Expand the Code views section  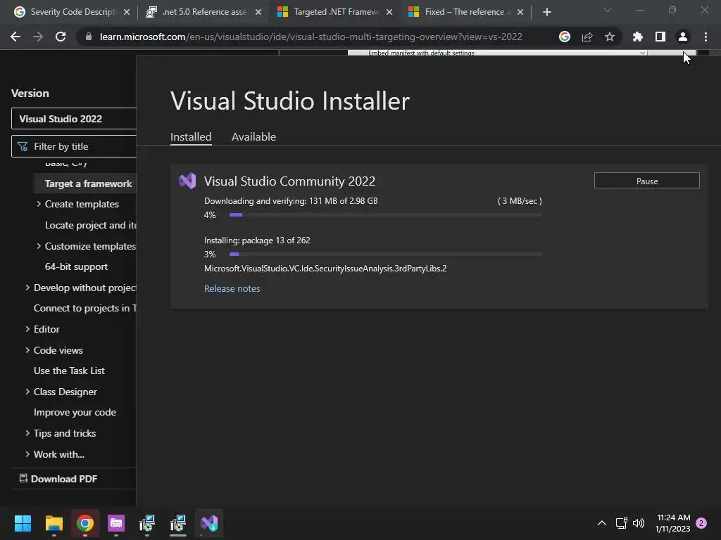point(27,350)
